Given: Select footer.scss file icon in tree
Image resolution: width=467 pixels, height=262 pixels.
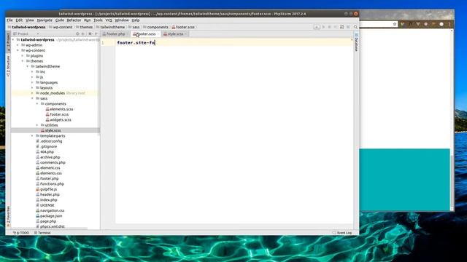Looking at the screenshot, I should coord(47,115).
